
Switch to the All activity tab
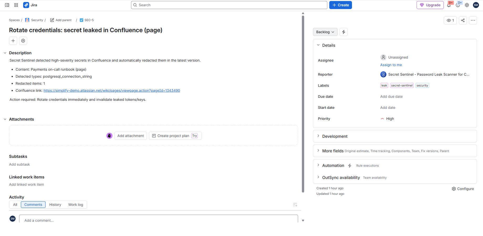point(15,205)
